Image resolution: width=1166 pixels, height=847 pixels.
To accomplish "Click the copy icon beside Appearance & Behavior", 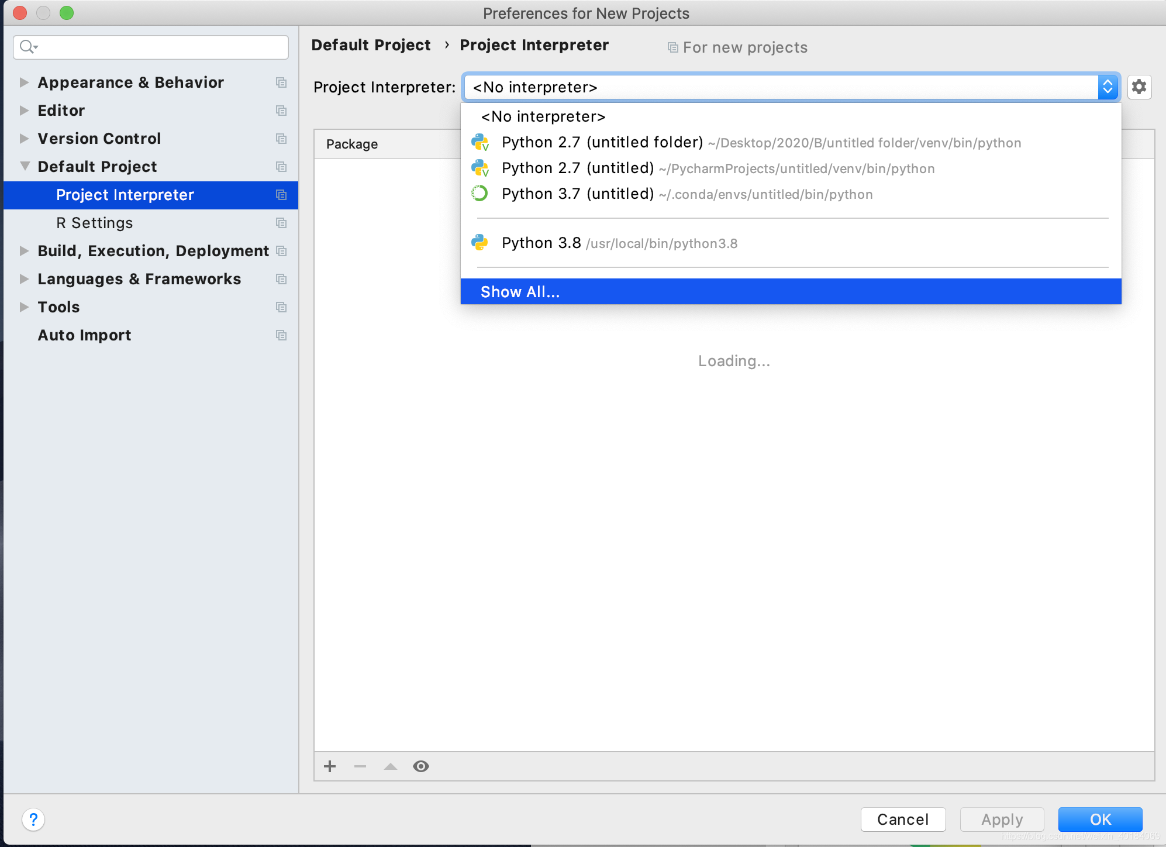I will coord(281,82).
